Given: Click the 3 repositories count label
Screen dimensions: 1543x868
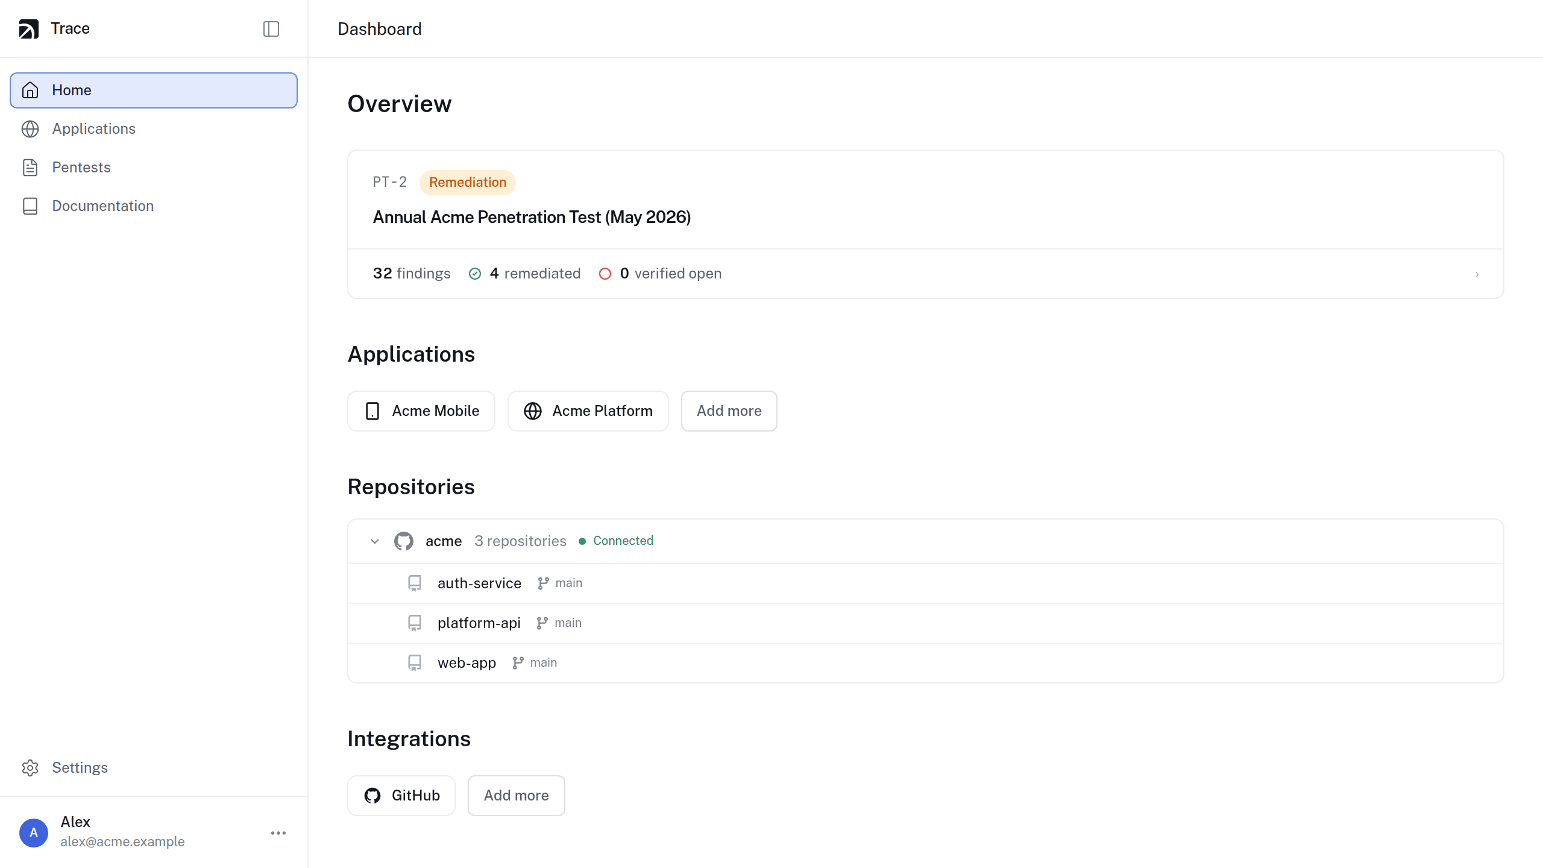Looking at the screenshot, I should coord(520,541).
